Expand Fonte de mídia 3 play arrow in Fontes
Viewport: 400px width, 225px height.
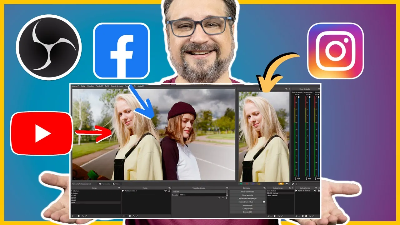tap(123, 191)
